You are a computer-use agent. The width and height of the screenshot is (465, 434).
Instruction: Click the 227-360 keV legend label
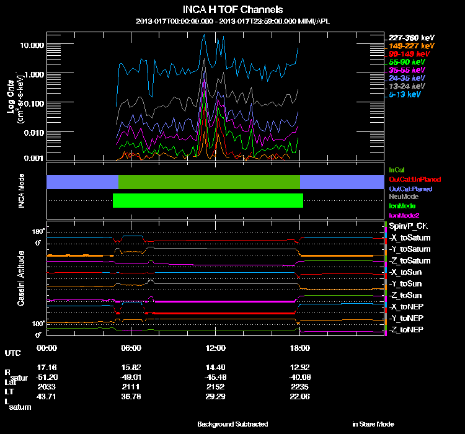click(x=409, y=38)
